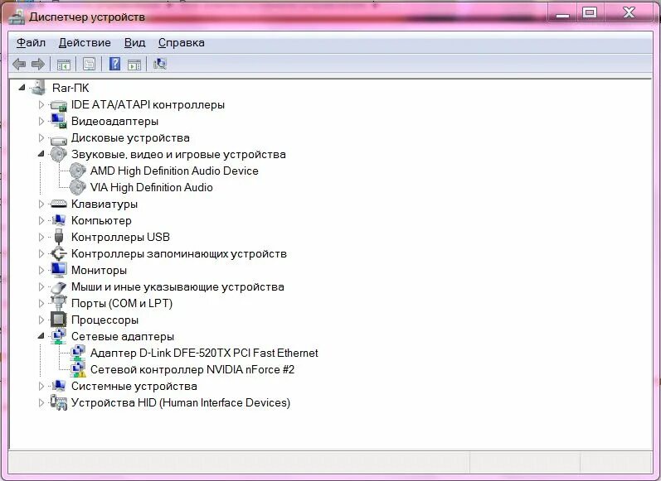This screenshot has width=661, height=481.
Task: Minimize the Диспетчер устройств window
Action: point(562,13)
